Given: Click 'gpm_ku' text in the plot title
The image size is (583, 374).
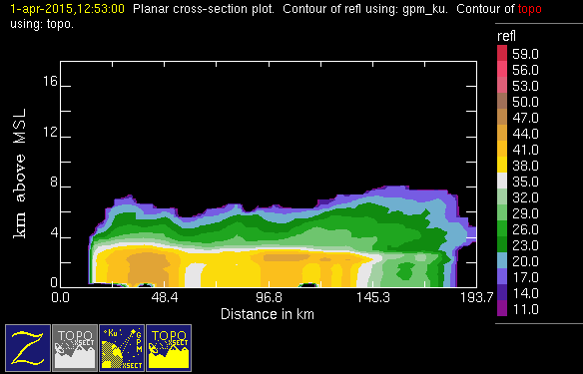Looking at the screenshot, I should click(425, 9).
